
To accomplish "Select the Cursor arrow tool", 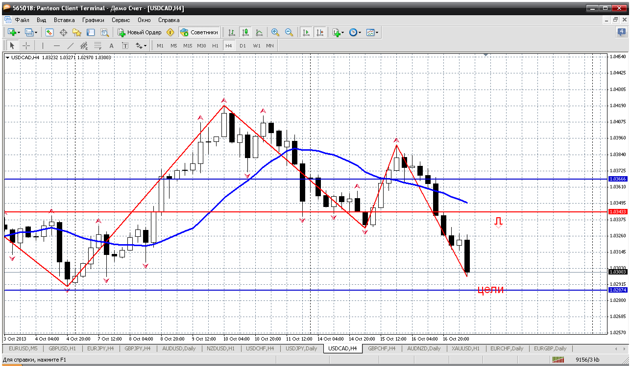I will pos(13,46).
